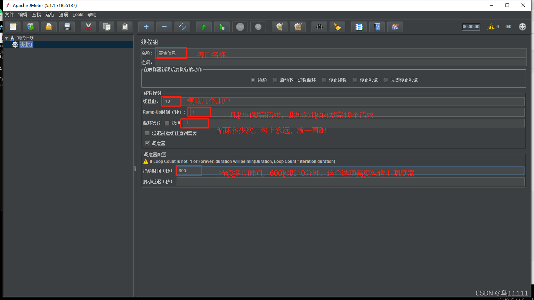
Task: Click the Ramp-Up时间 input field
Action: [357, 112]
